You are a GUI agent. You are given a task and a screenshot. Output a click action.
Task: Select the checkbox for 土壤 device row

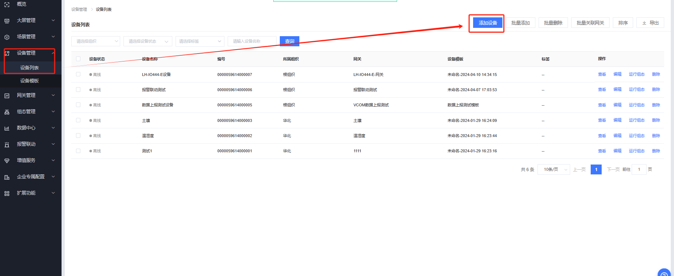click(78, 120)
